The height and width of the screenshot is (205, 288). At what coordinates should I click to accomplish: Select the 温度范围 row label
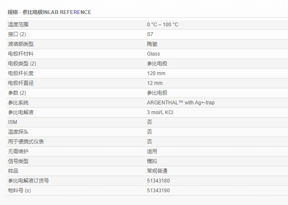[18, 25]
